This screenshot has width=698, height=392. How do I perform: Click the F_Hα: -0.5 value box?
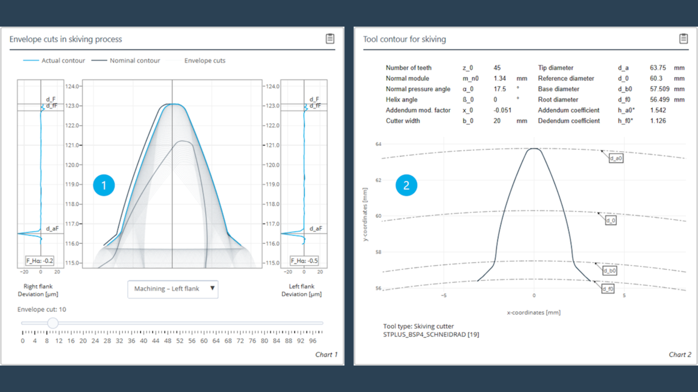pos(304,261)
